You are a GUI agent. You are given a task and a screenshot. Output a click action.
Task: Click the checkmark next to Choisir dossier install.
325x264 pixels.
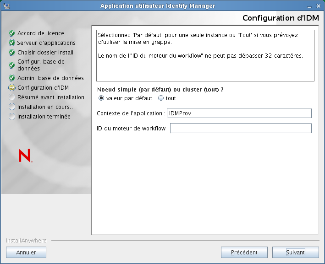tap(12, 53)
